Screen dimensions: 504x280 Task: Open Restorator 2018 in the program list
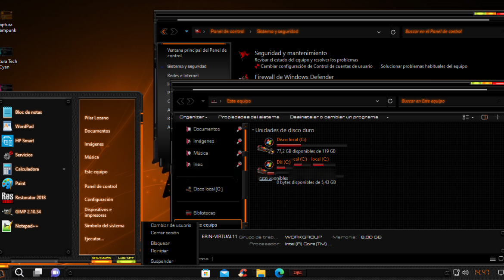(x=30, y=198)
